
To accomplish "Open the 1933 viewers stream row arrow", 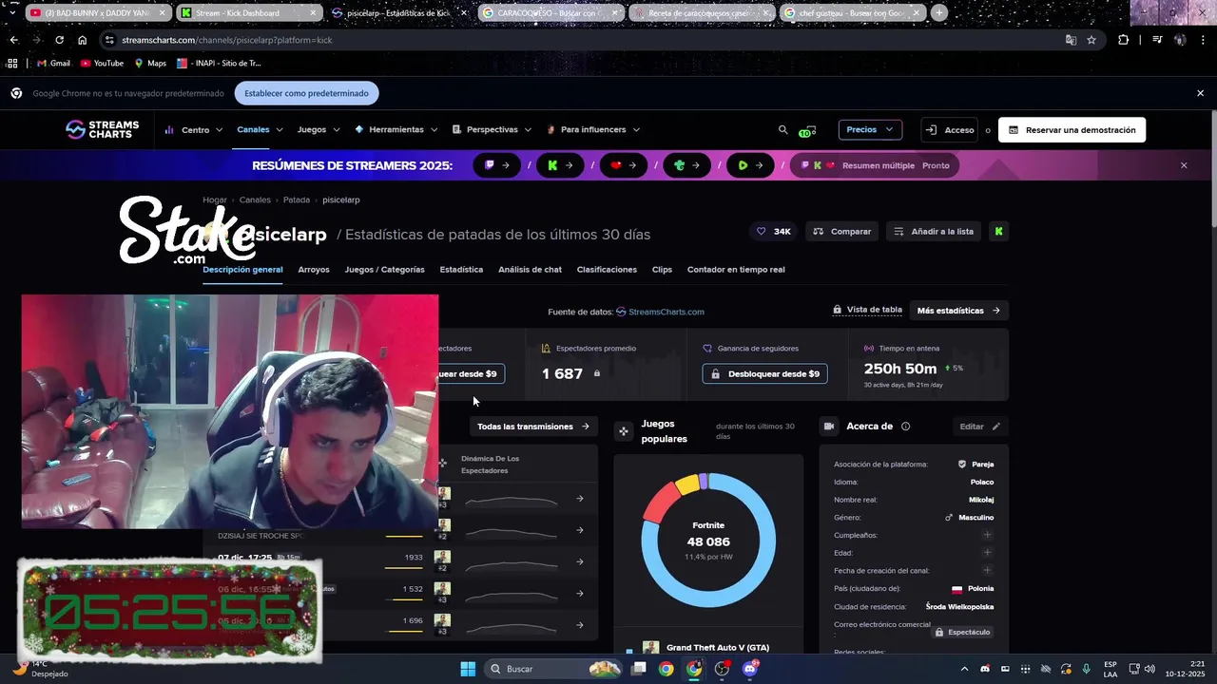I will [580, 561].
